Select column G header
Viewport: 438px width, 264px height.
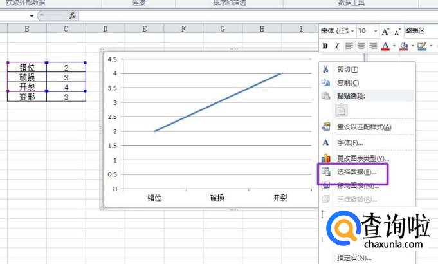223,28
